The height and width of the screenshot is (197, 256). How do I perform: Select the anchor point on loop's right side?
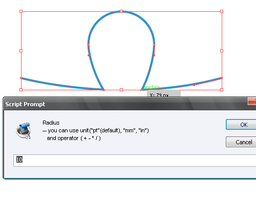point(154,45)
